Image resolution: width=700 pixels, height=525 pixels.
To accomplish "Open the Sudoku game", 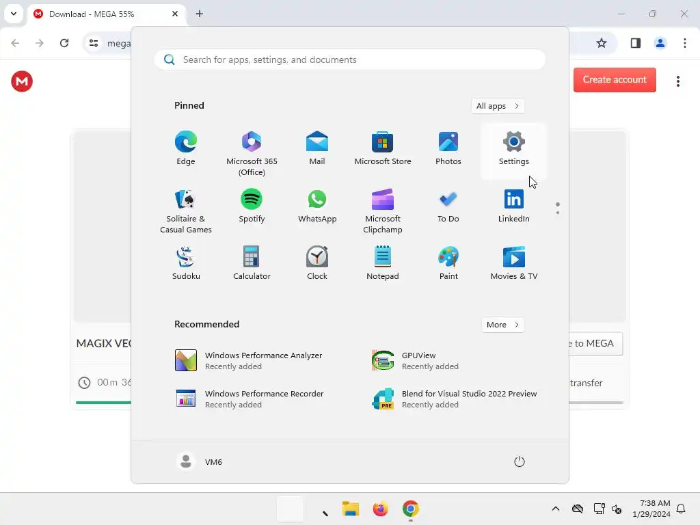I will click(186, 263).
